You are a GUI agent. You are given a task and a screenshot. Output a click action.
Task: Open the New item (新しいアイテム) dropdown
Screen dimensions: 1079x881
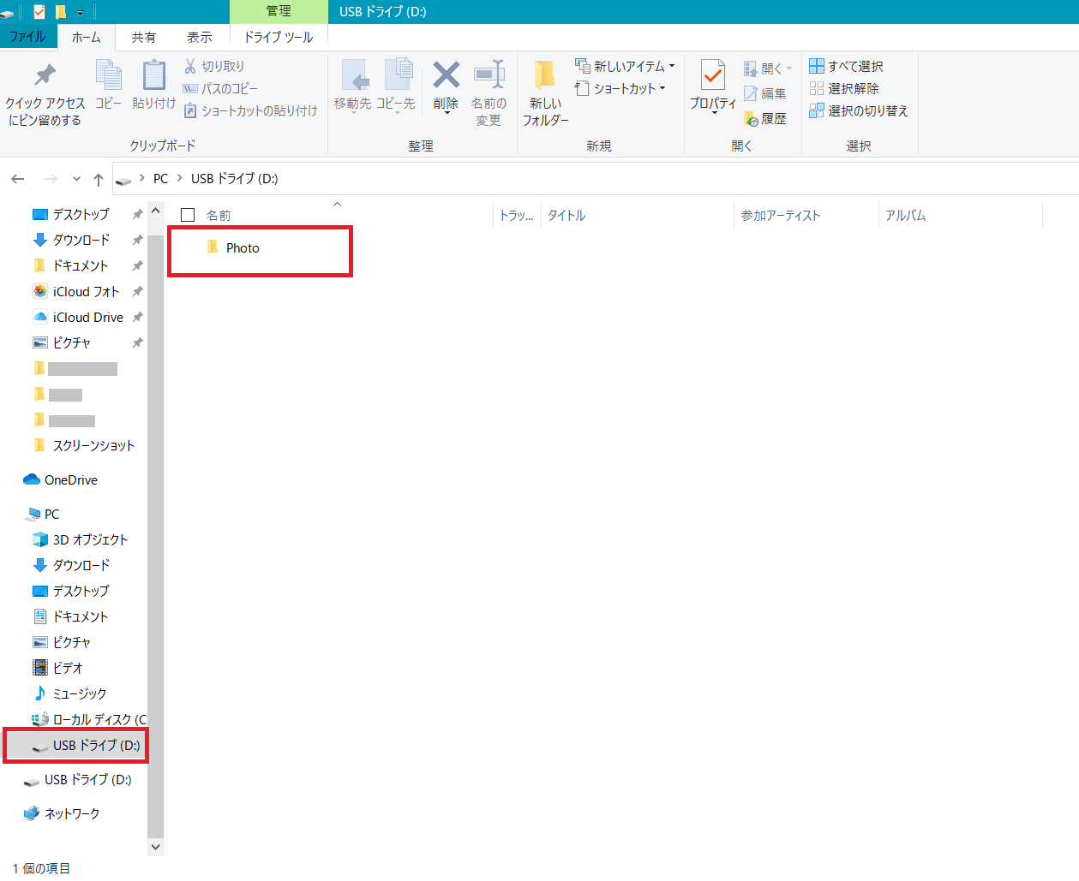pos(625,66)
